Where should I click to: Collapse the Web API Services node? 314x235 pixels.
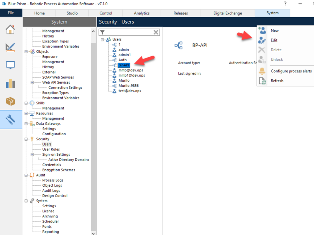coord(32,82)
